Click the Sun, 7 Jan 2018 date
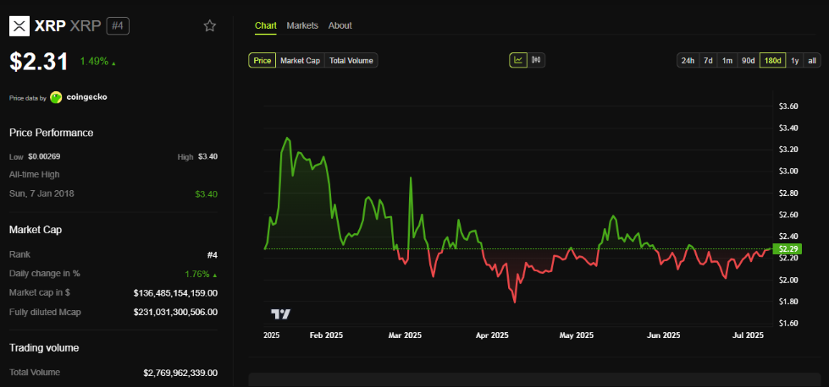 pos(41,193)
